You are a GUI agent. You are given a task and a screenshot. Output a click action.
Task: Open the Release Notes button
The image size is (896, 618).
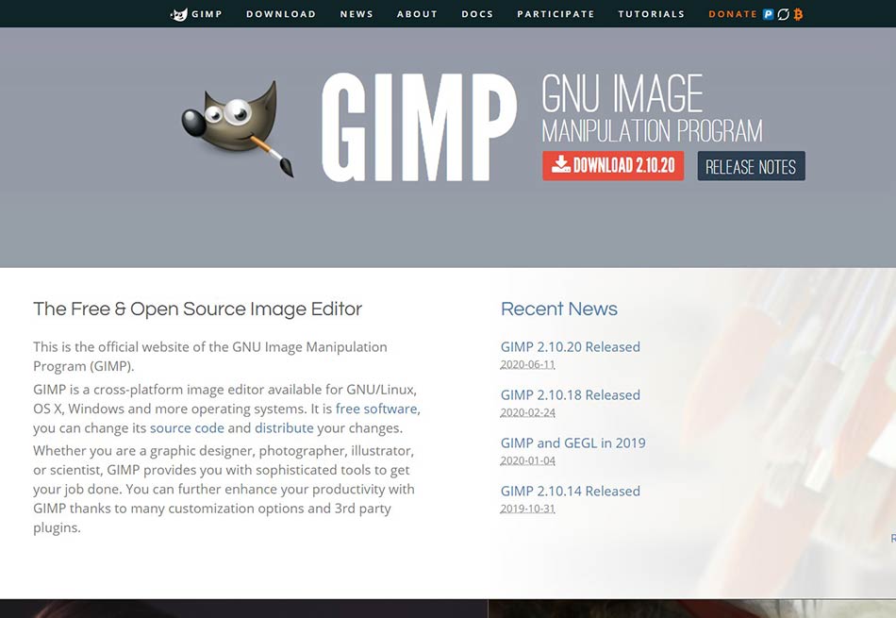click(x=751, y=166)
